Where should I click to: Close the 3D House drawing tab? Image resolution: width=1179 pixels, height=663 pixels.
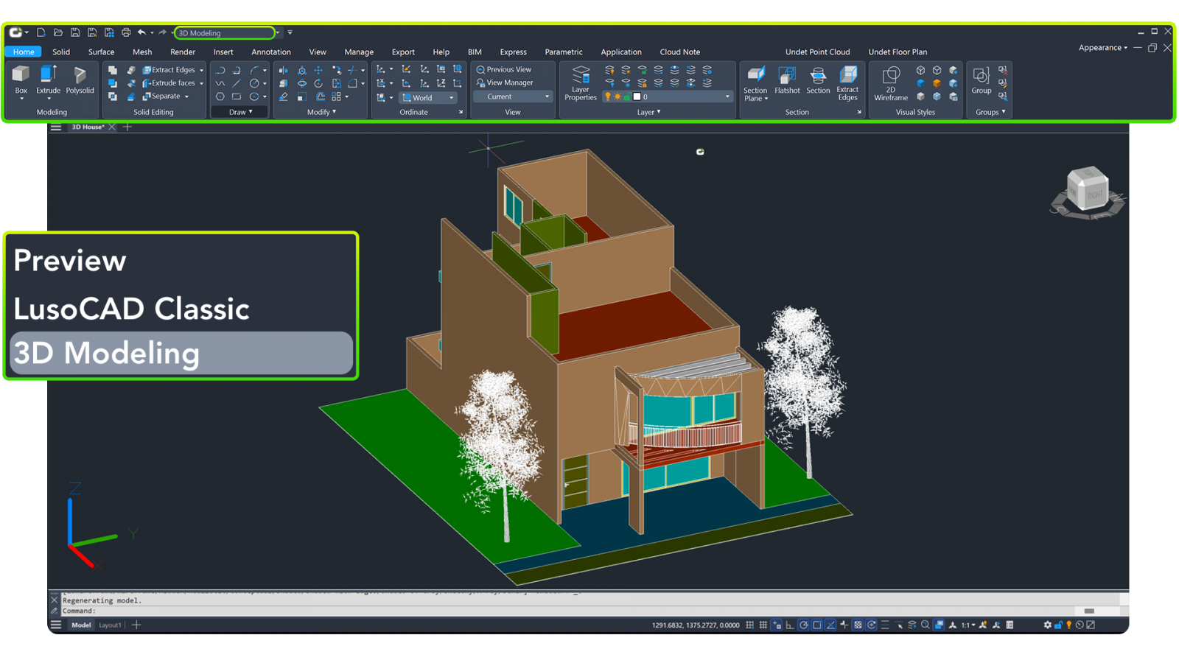[x=112, y=127]
